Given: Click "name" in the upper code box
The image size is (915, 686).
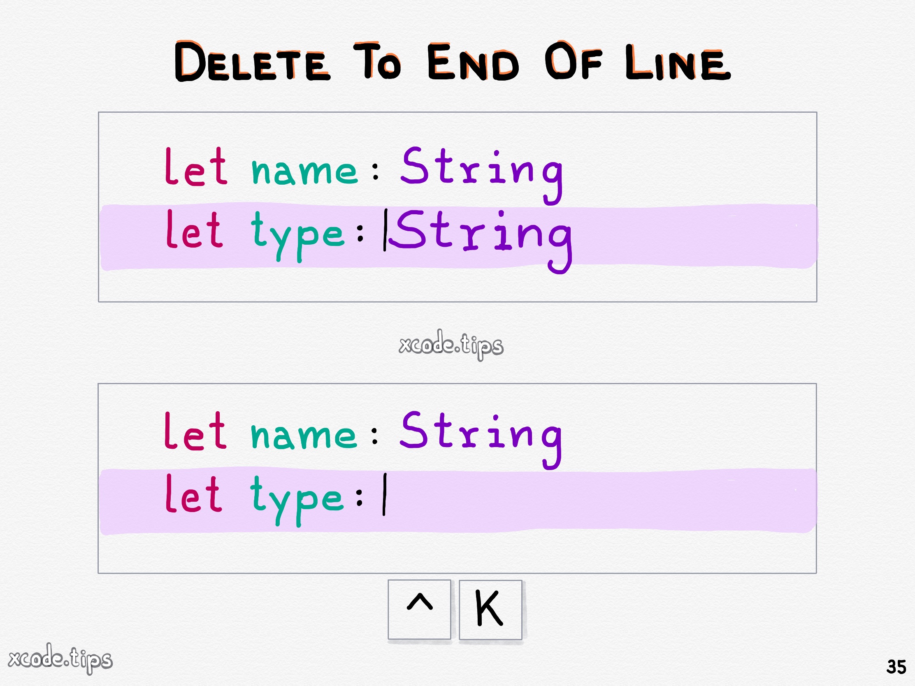Looking at the screenshot, I should coord(304,170).
